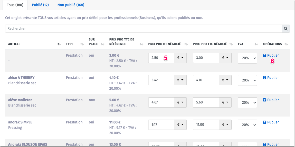Sort by Prix Pro TTC de Référence arrows
295x147 pixels.
coord(141,44)
